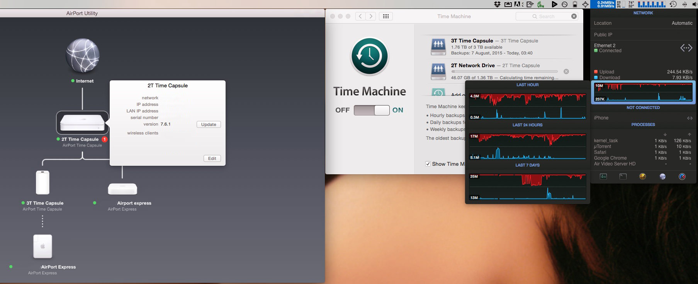The image size is (698, 284).
Task: Open the volume menu bar icon
Action: [696, 4]
